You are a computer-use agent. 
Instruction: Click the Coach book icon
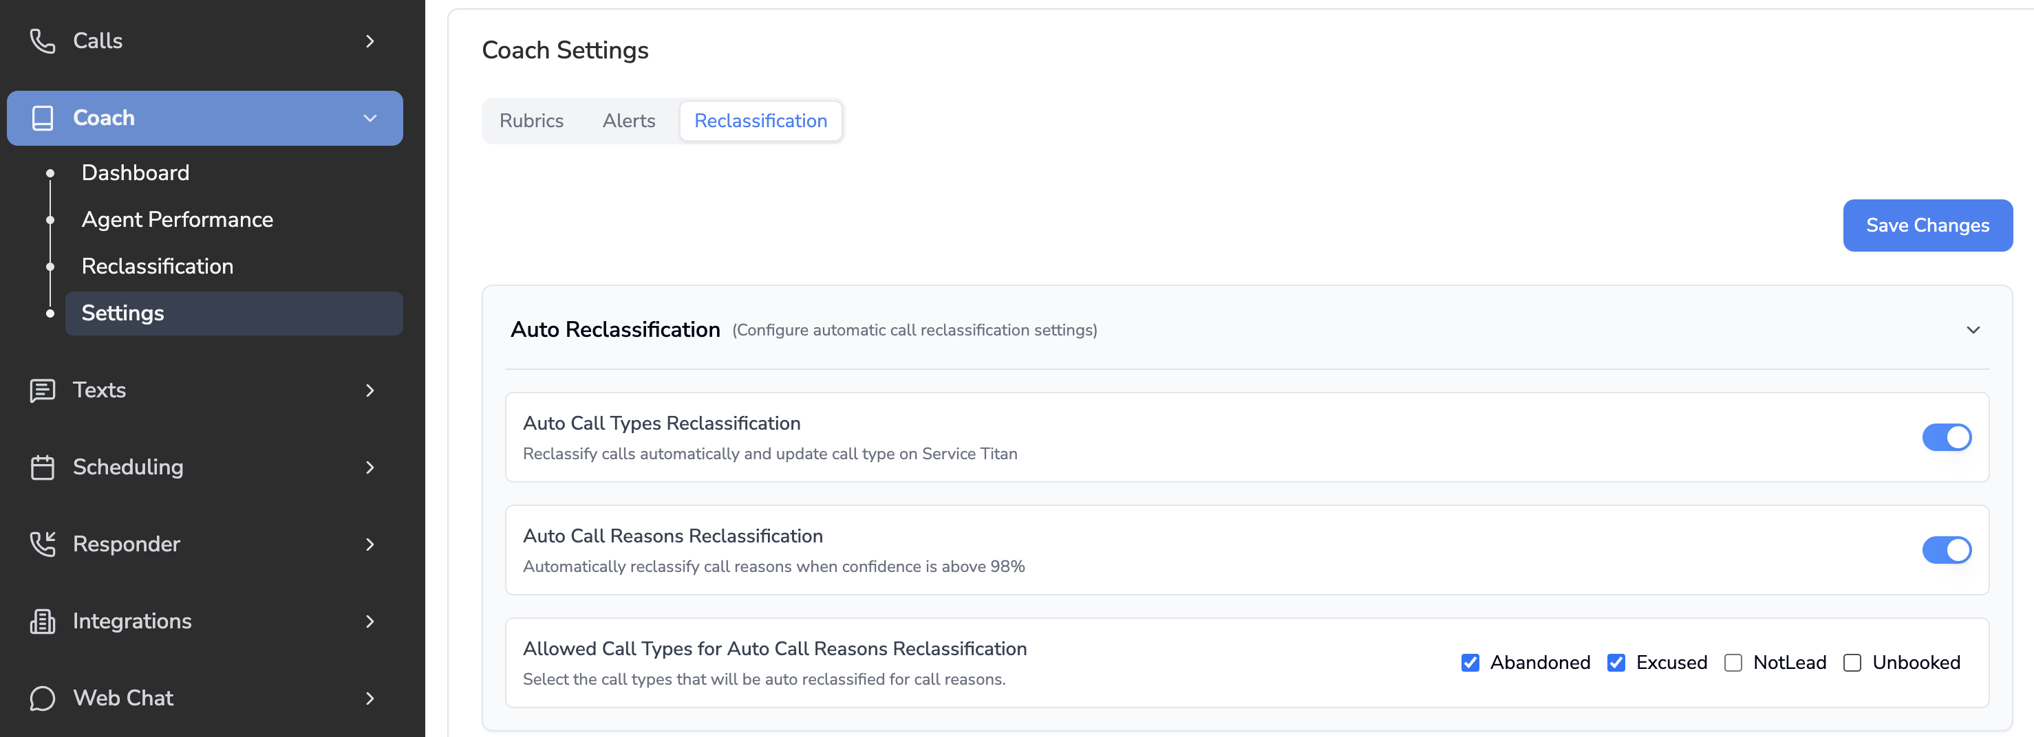(x=42, y=118)
